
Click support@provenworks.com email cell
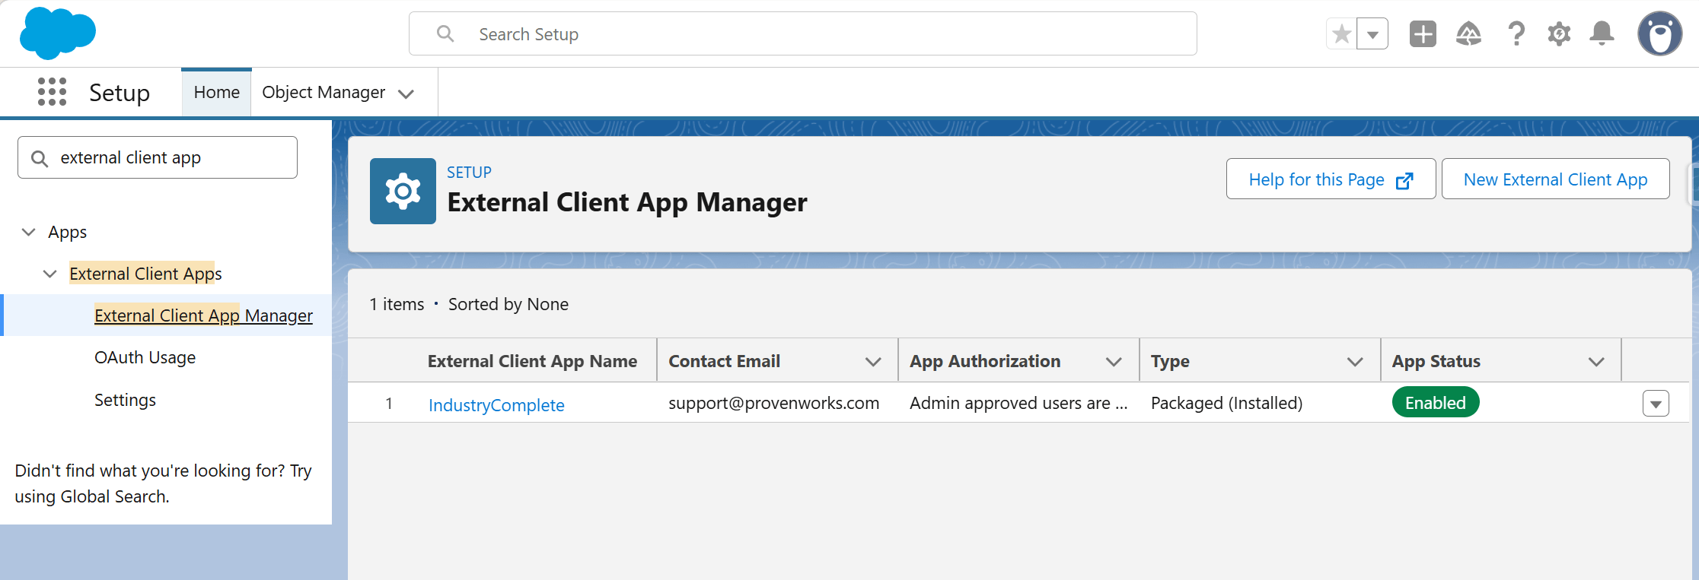(773, 403)
